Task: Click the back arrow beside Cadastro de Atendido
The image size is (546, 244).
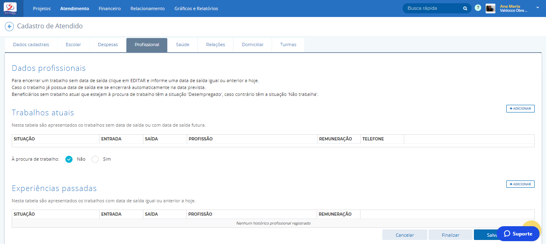Action: (x=9, y=26)
